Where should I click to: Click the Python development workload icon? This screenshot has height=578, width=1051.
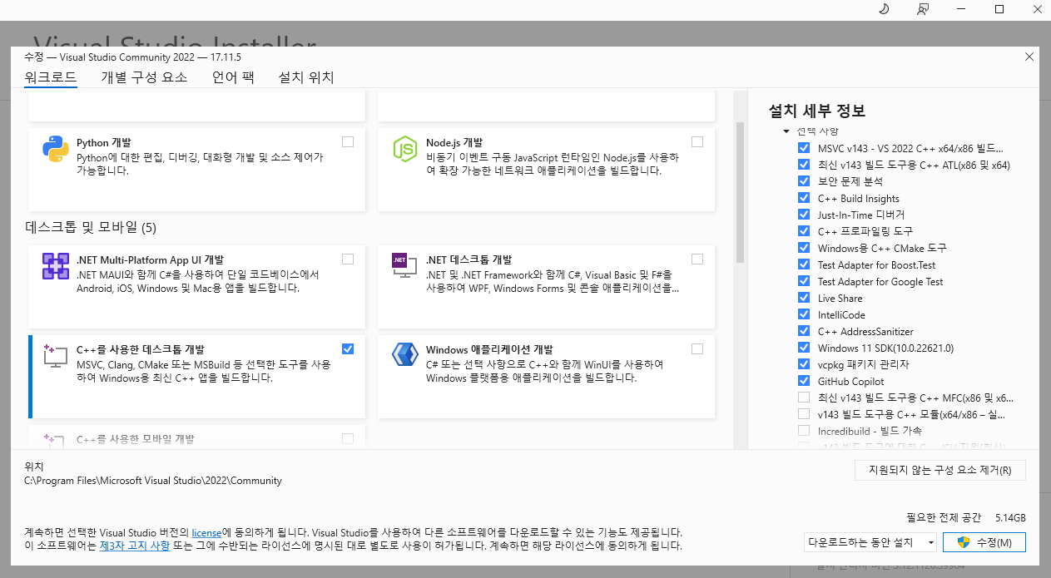point(55,150)
